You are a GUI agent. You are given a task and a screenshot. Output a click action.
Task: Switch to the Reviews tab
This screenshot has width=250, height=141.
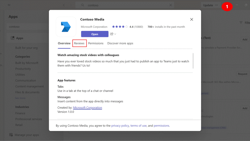79,43
